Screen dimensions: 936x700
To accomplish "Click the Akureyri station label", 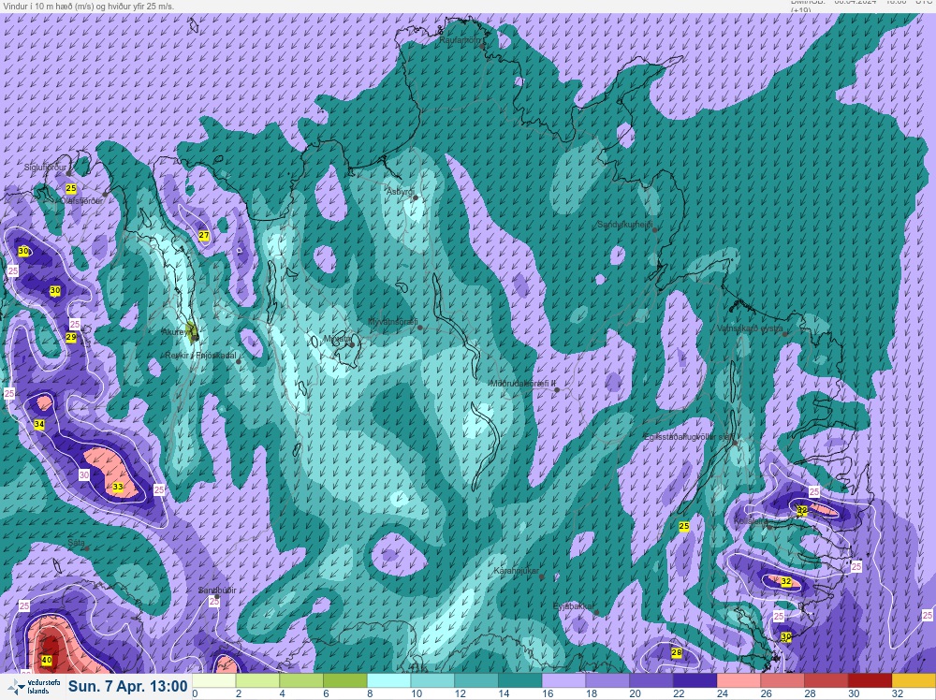I will [176, 332].
